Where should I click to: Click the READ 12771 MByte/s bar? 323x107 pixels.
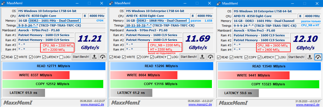coord(54,66)
